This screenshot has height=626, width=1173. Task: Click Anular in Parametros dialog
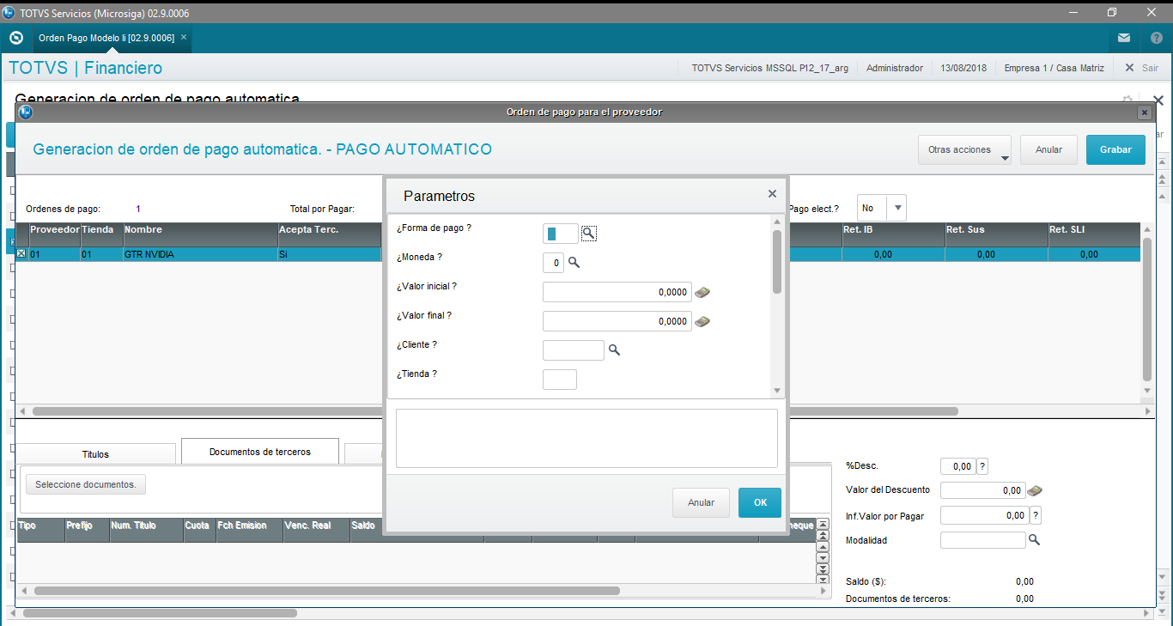[701, 503]
